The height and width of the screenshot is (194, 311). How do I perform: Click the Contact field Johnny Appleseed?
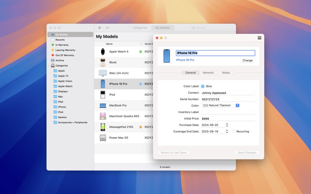[228, 93]
